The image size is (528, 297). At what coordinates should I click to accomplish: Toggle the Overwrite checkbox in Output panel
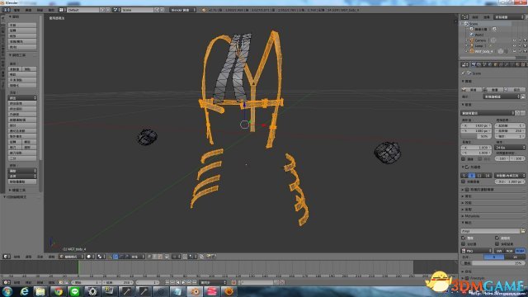click(x=464, y=238)
